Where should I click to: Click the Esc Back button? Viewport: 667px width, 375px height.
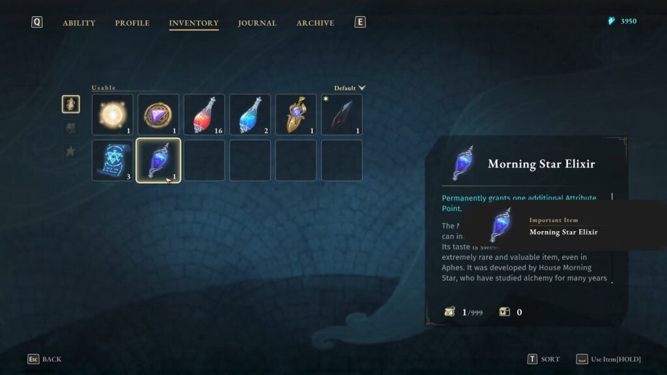click(x=45, y=359)
